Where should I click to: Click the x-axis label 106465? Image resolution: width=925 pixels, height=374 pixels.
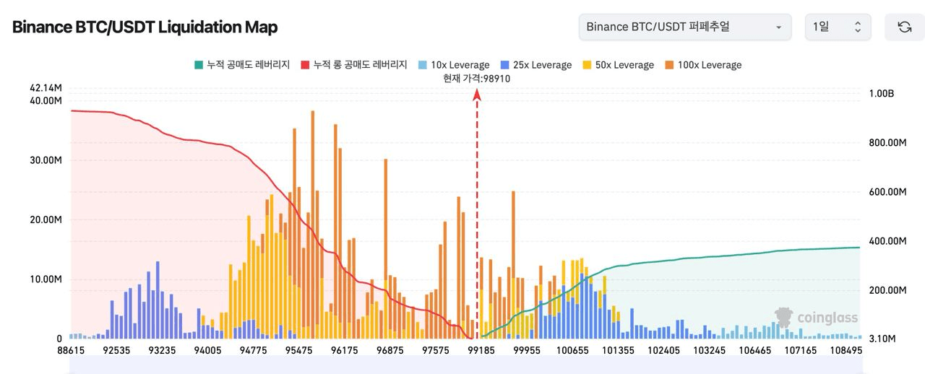coord(755,350)
